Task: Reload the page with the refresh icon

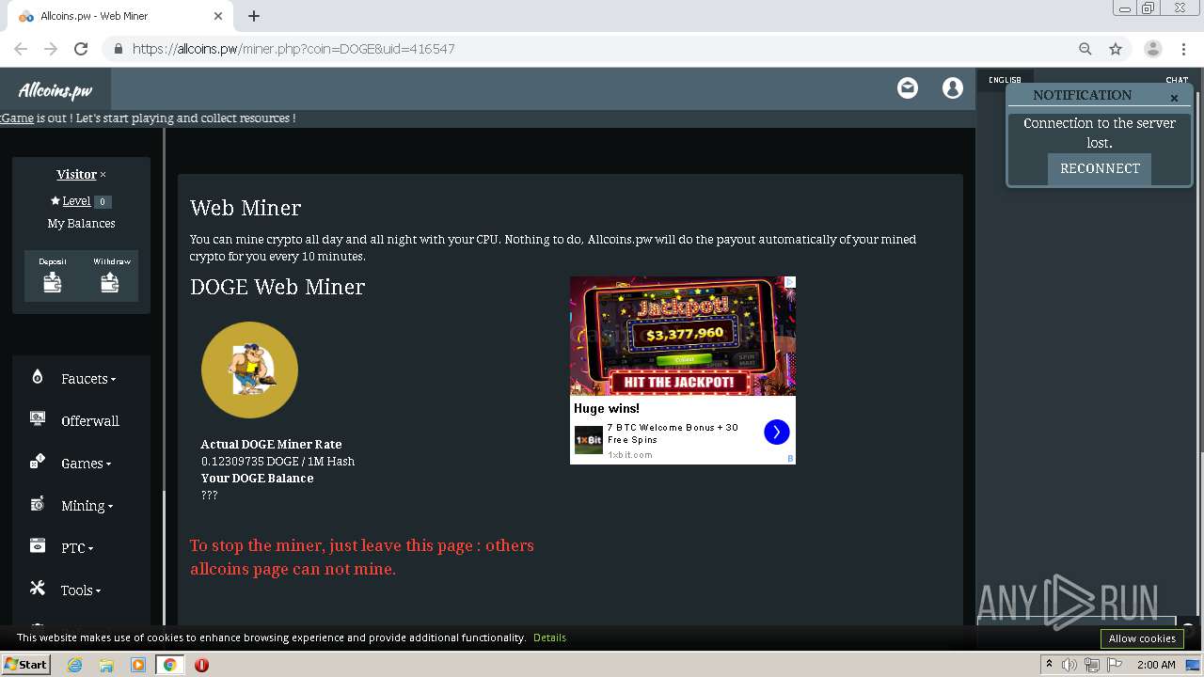Action: (81, 49)
